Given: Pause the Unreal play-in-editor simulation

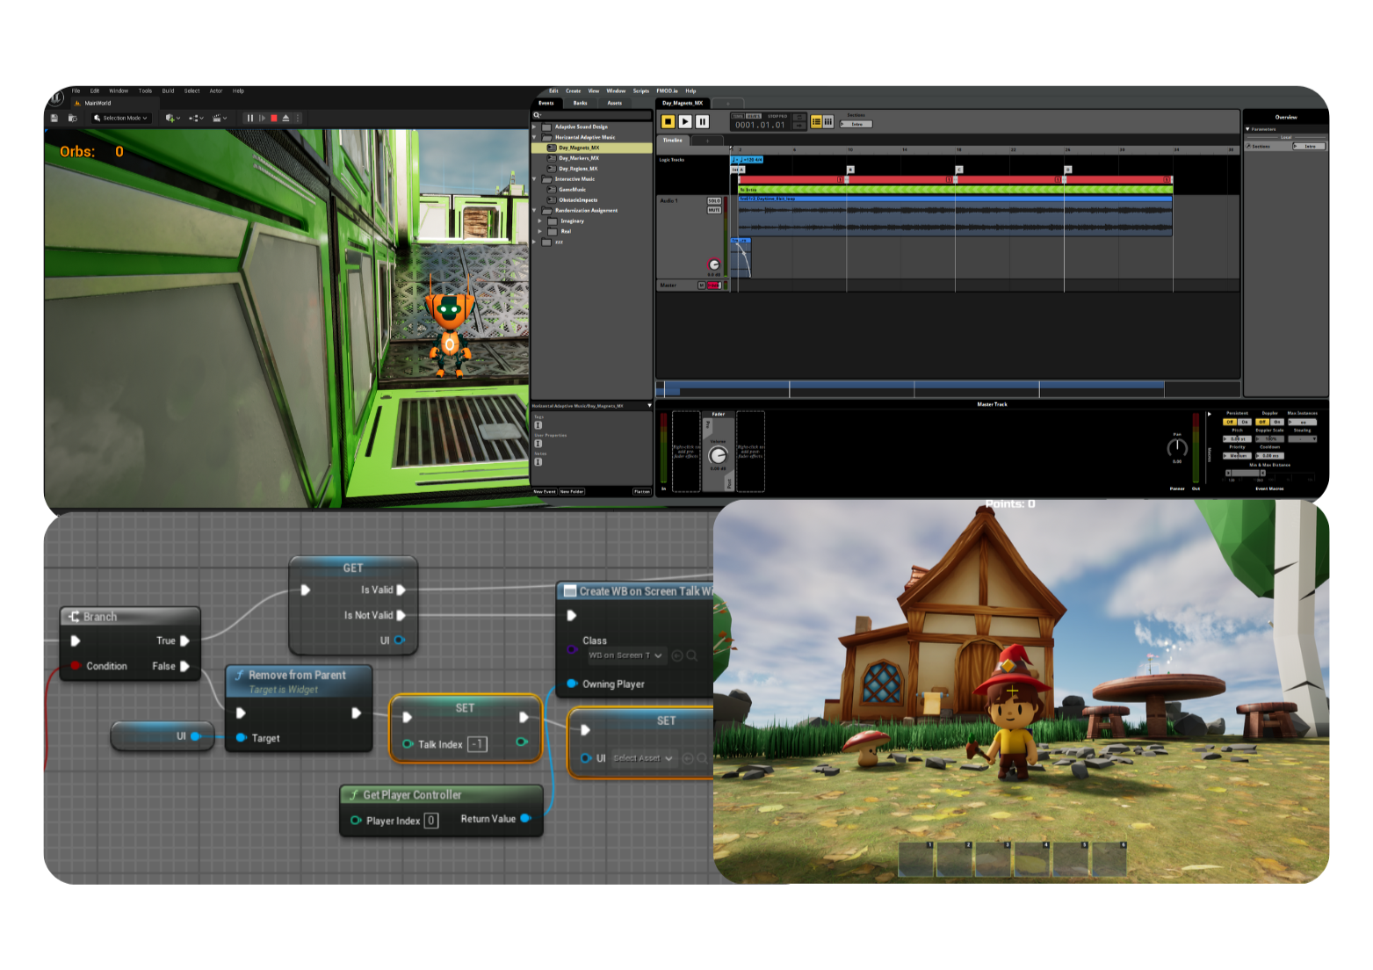Looking at the screenshot, I should pos(250,118).
